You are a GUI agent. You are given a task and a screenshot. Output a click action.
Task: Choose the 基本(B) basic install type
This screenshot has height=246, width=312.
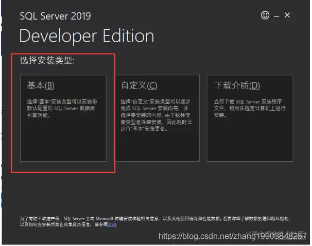coord(63,118)
